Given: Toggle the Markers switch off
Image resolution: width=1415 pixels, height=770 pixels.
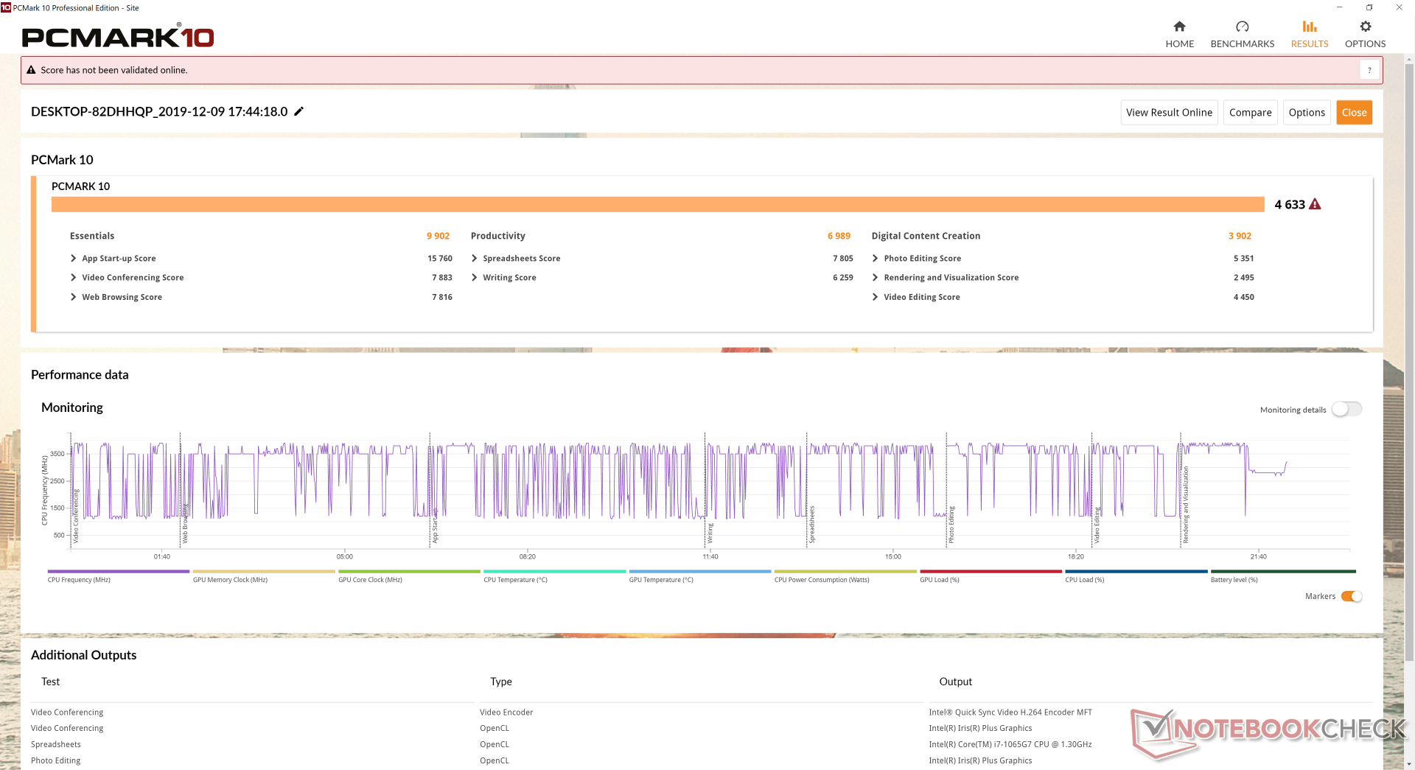Looking at the screenshot, I should point(1352,596).
